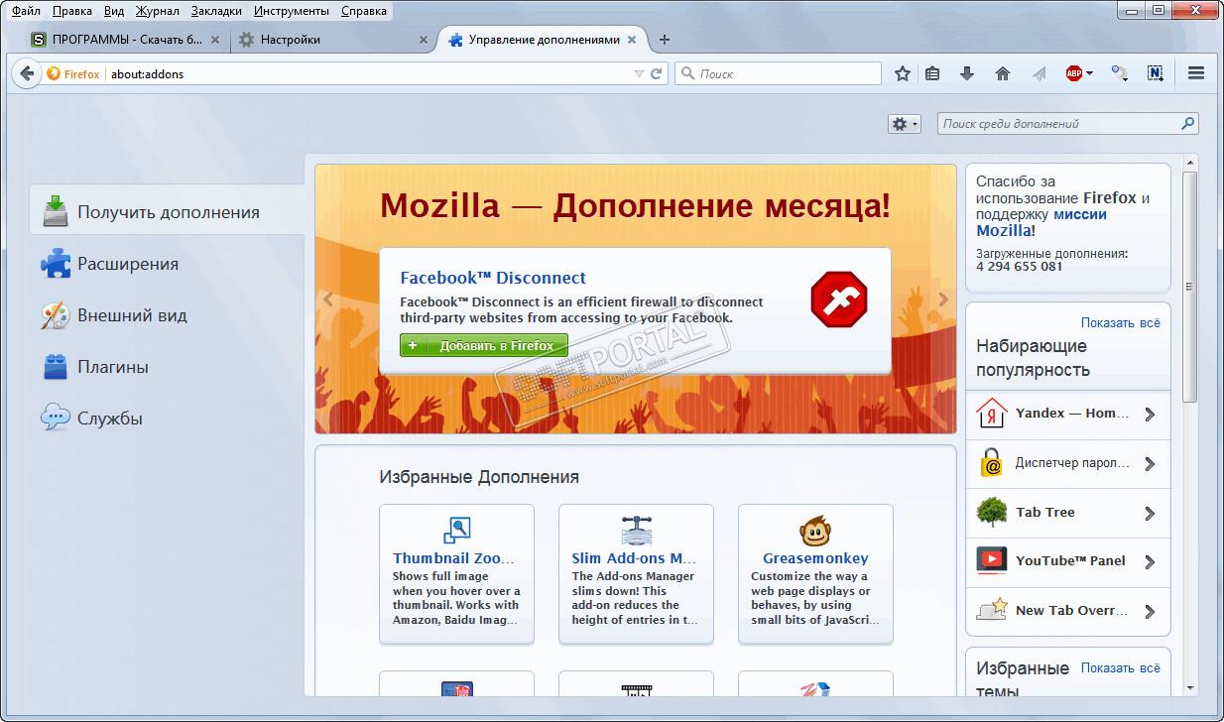Click the password manager lock icon
The height and width of the screenshot is (722, 1224).
click(x=992, y=463)
